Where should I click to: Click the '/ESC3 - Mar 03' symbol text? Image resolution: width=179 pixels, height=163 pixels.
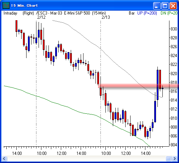(49, 13)
